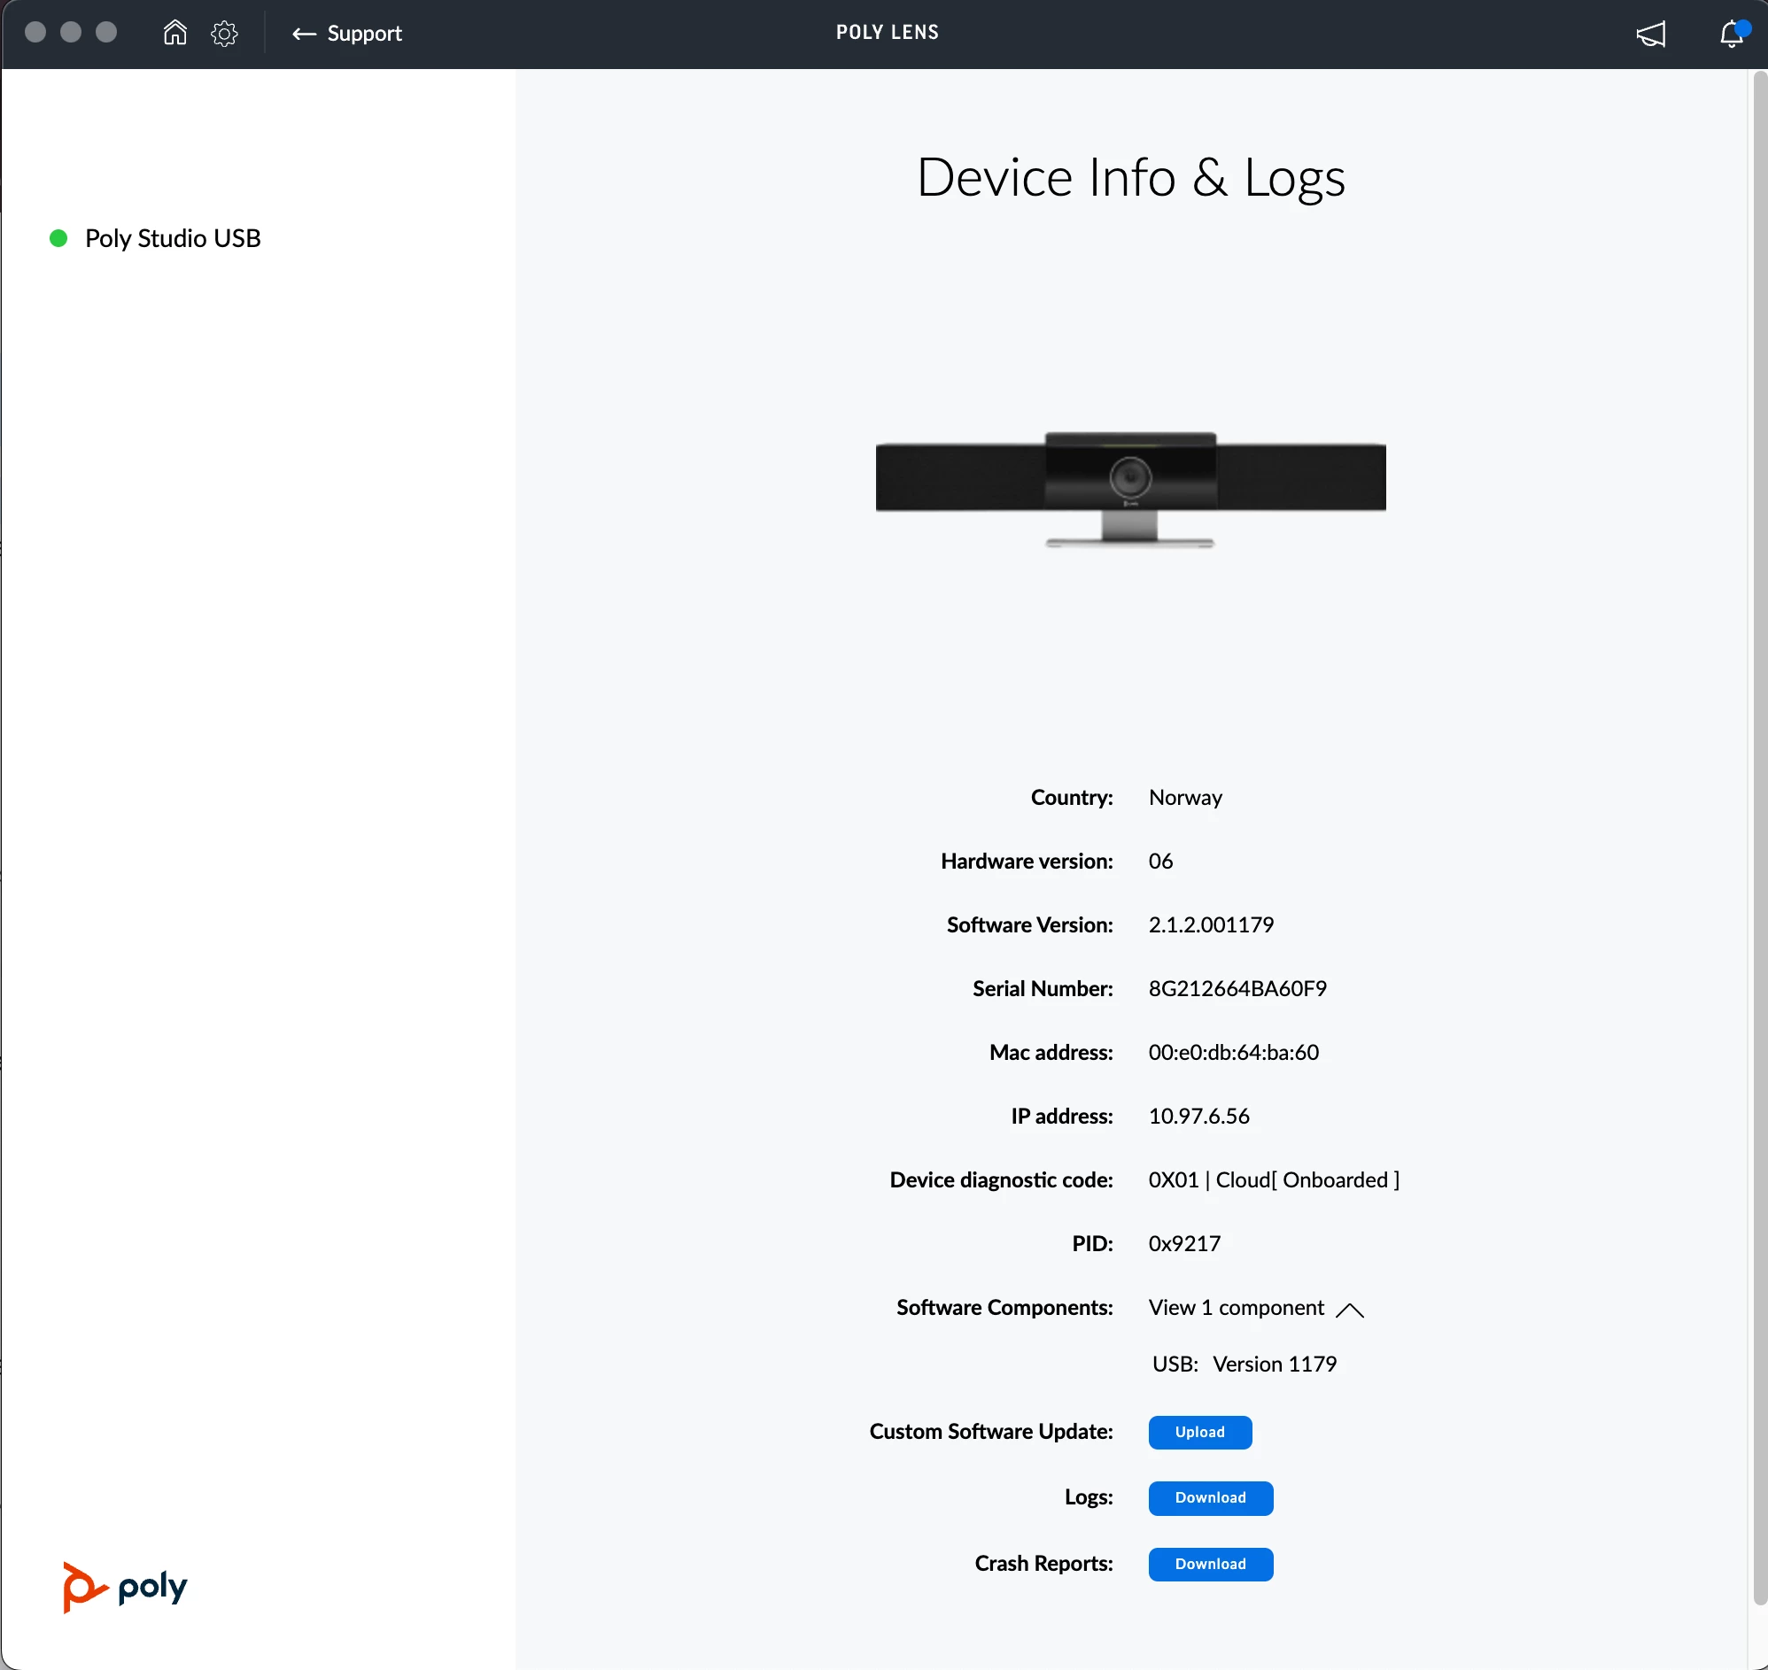Viewport: 1768px width, 1670px height.
Task: Click the Poly logo in sidebar
Action: coord(125,1586)
